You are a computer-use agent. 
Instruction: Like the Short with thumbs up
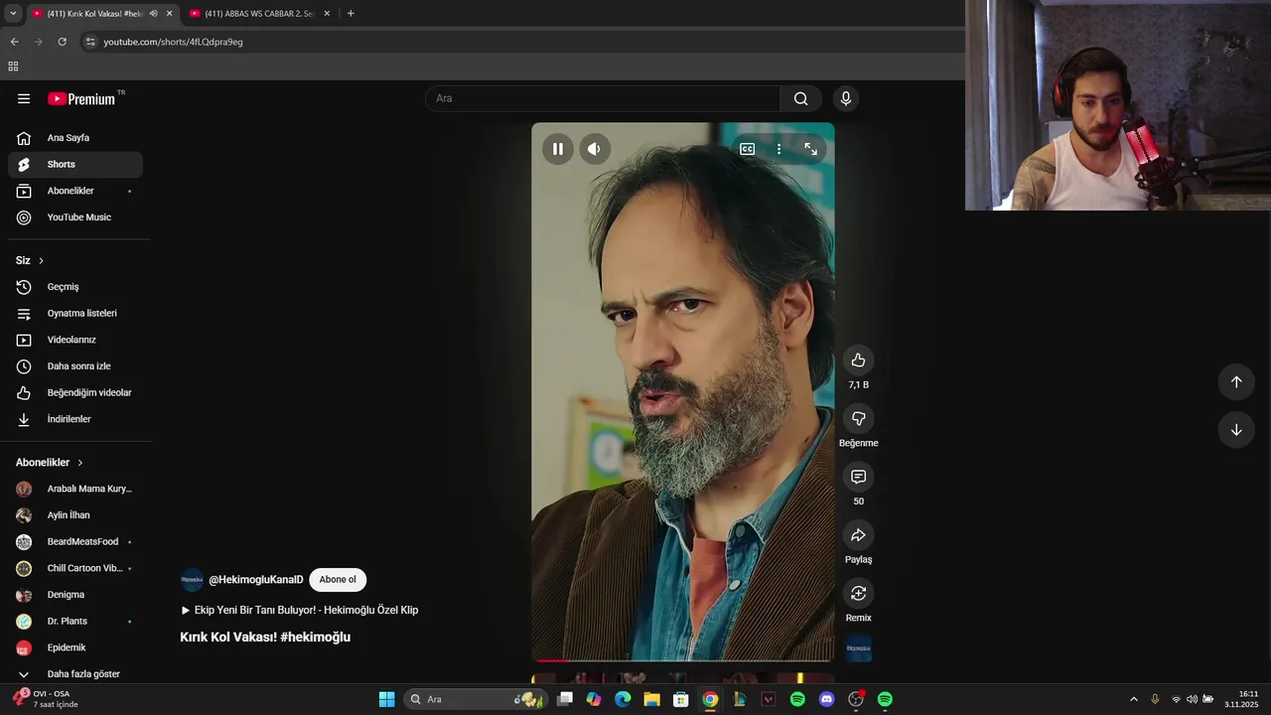click(x=858, y=360)
